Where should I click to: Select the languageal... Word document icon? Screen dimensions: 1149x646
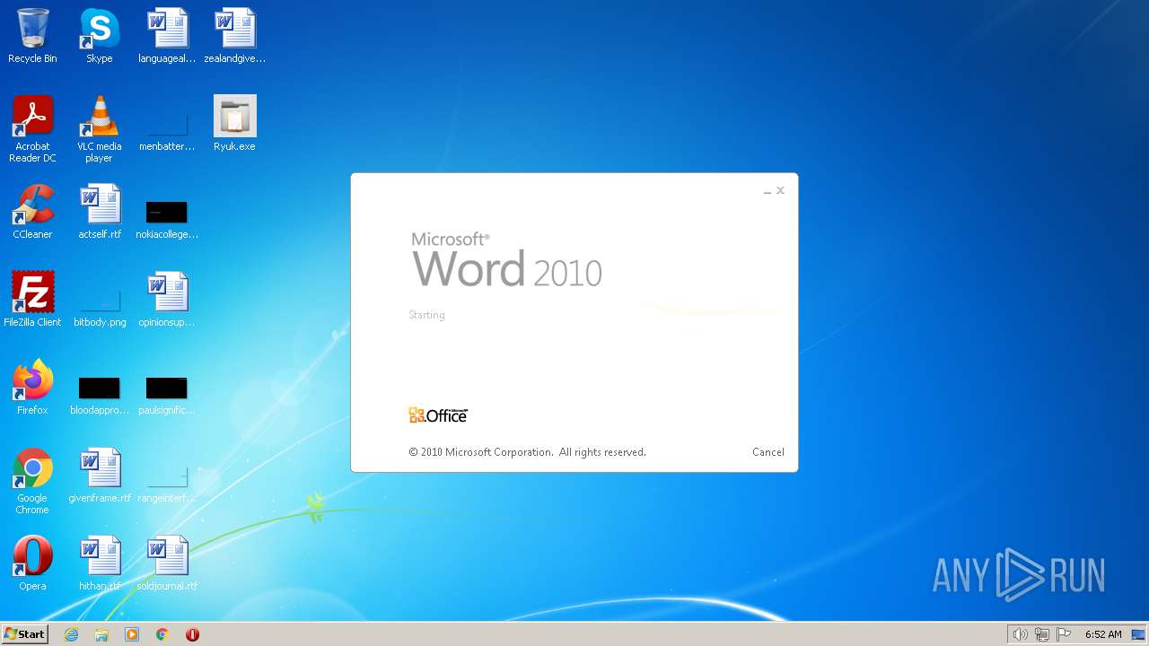pos(167,36)
